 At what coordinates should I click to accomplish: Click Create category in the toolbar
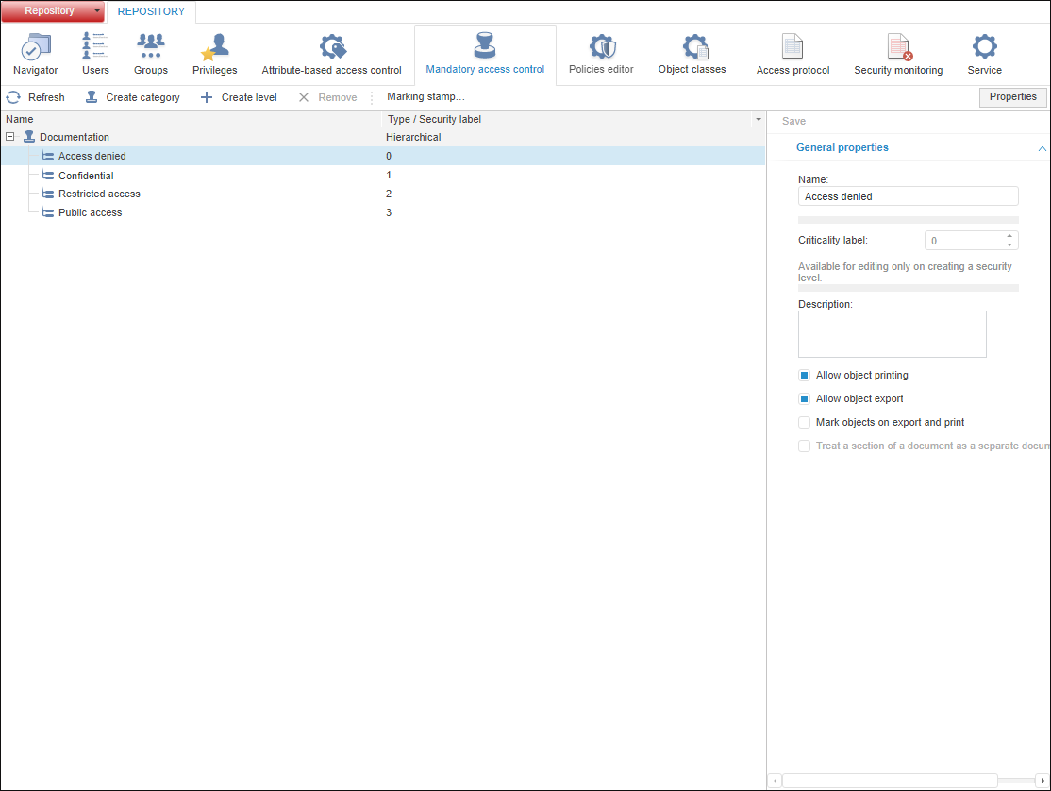click(132, 97)
